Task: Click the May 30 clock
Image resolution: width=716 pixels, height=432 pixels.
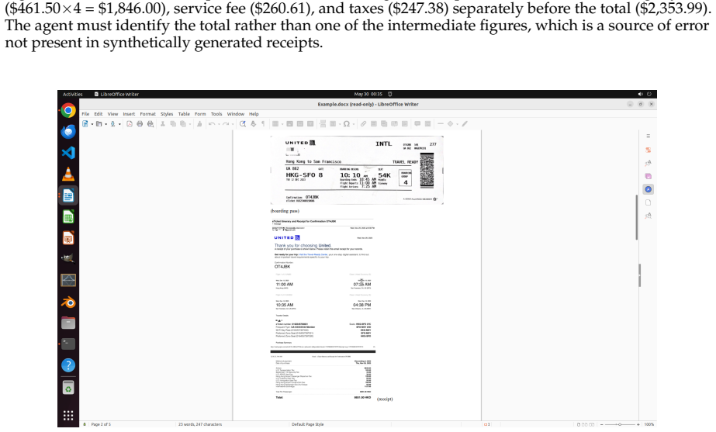Action: [368, 94]
